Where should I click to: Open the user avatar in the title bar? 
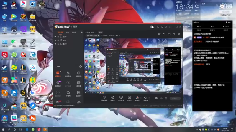pos(152,27)
